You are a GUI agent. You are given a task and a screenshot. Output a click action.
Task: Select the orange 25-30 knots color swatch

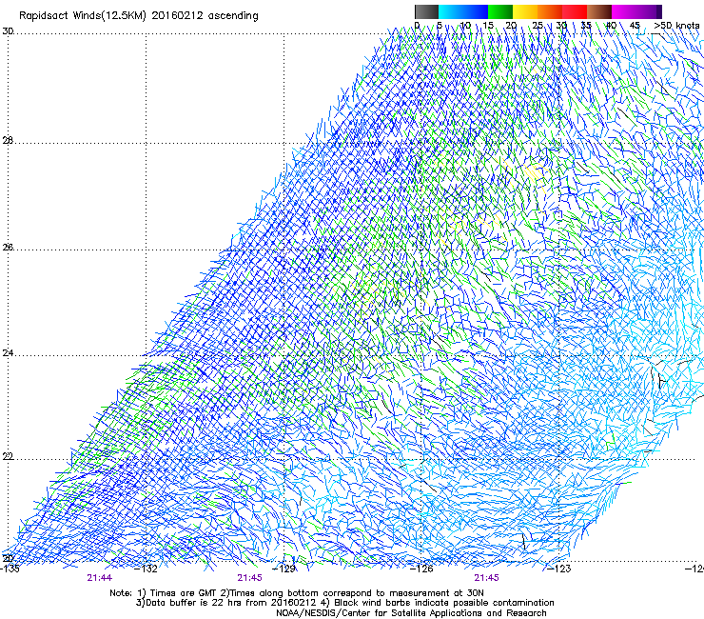pyautogui.click(x=550, y=11)
